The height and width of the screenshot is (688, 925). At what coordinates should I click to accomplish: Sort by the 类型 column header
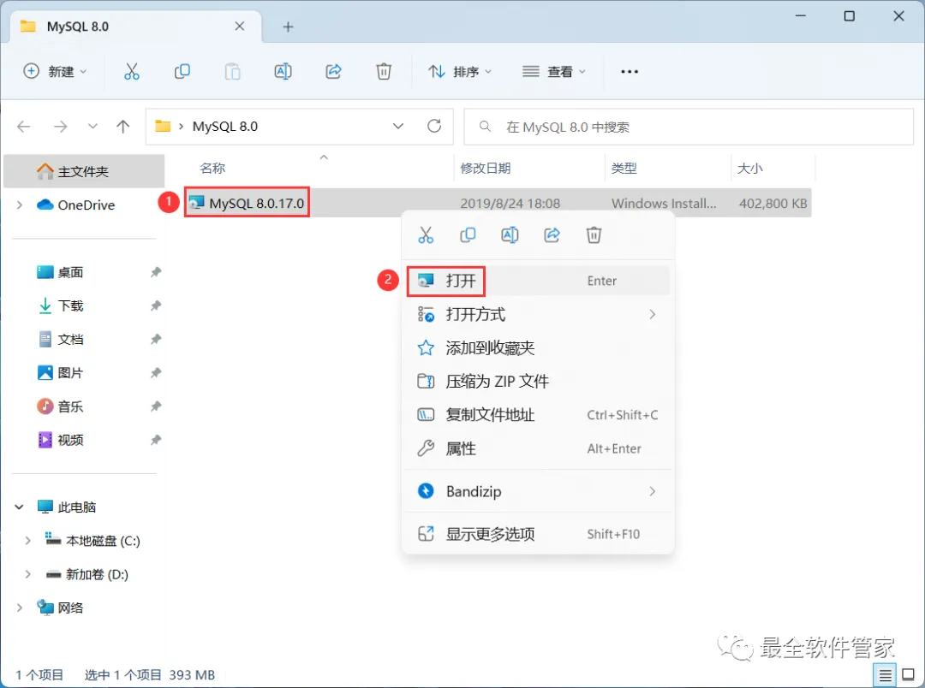[x=624, y=168]
